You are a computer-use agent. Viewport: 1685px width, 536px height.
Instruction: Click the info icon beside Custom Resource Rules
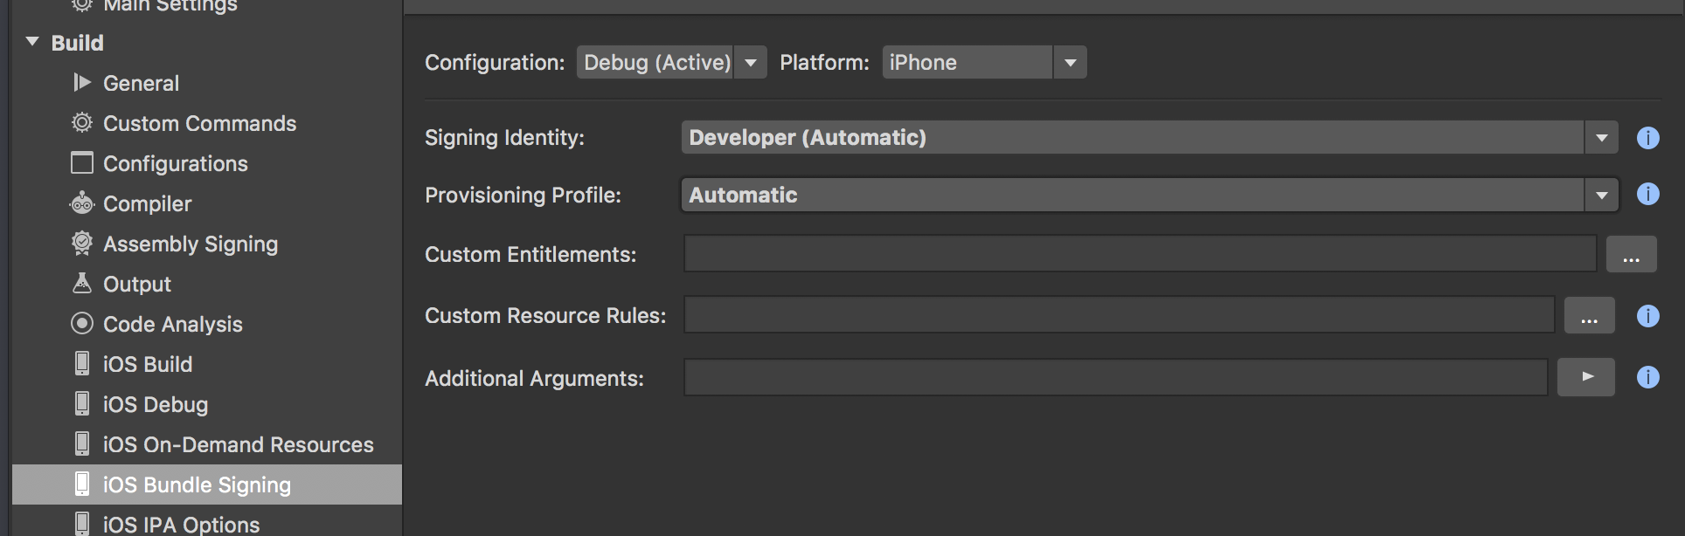click(x=1647, y=316)
